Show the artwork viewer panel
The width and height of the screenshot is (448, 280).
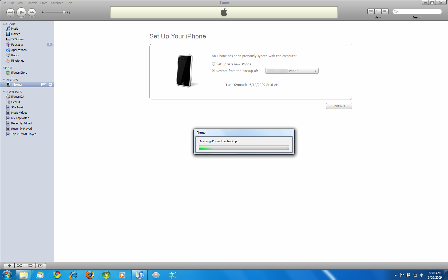coord(41,266)
